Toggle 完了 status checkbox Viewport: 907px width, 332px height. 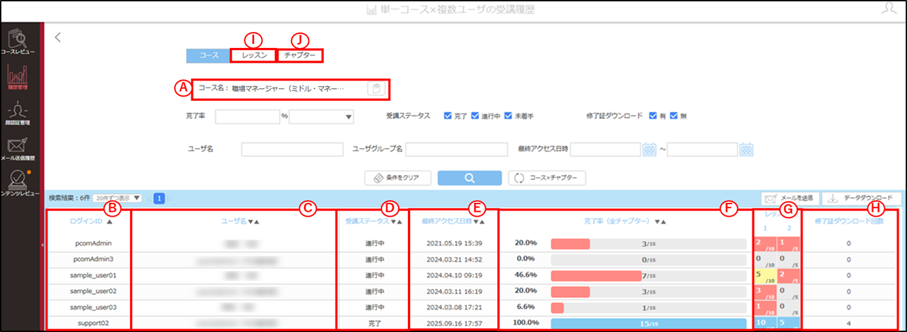tap(447, 116)
